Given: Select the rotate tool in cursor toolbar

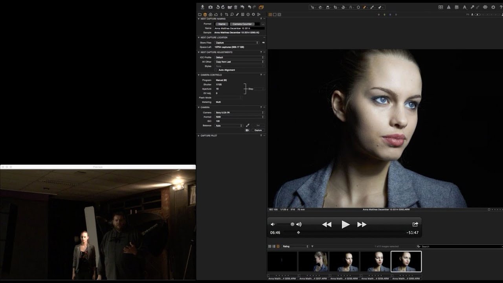Looking at the screenshot, I should tap(343, 7).
